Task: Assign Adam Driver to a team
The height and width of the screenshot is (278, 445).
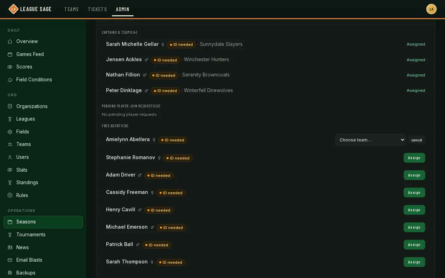Action: pos(414,175)
